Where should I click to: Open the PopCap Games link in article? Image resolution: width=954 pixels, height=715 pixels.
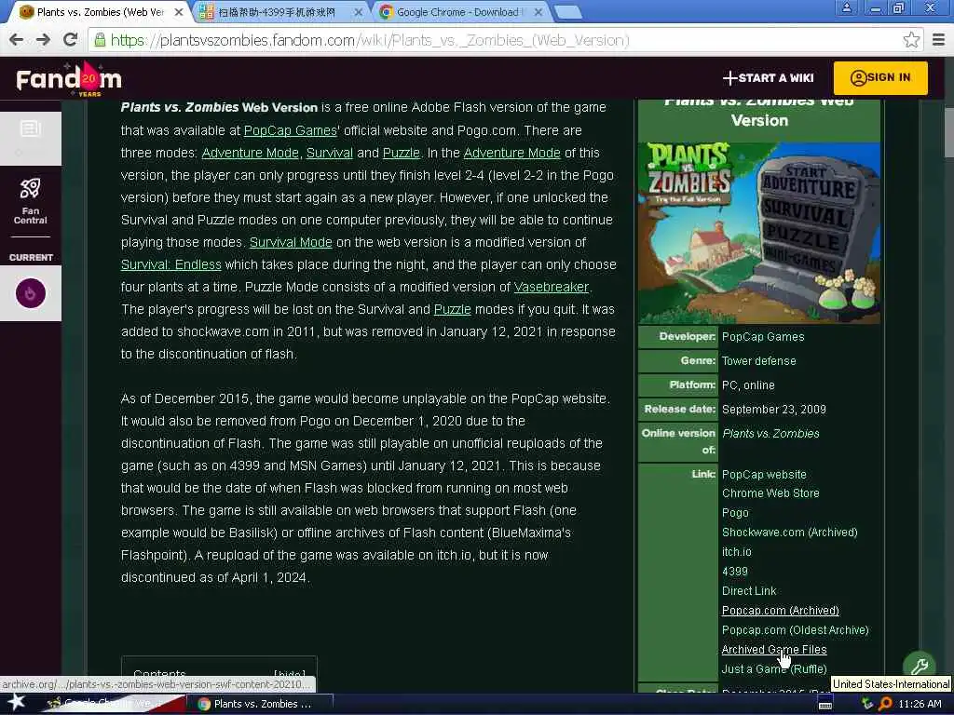tap(291, 130)
